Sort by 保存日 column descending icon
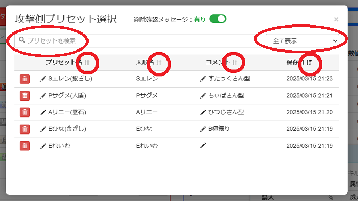 coord(309,62)
